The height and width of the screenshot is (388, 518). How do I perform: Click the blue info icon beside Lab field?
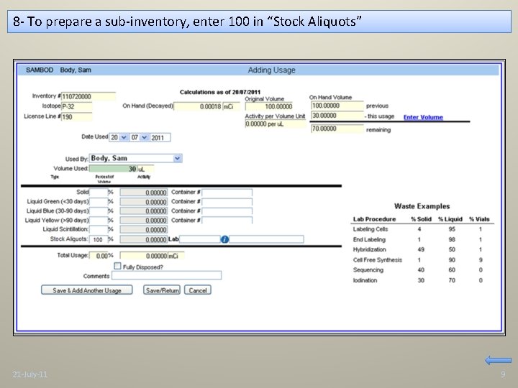224,239
